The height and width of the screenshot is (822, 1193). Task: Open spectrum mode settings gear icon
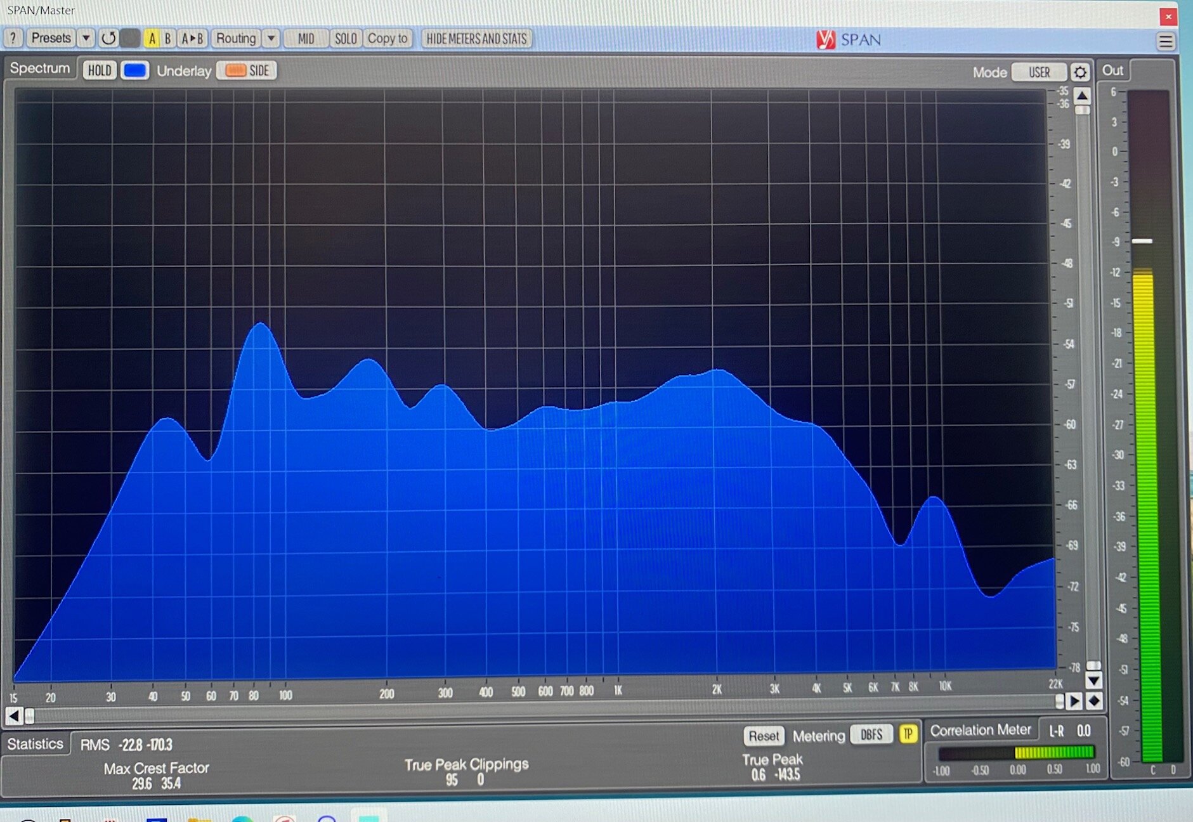[x=1080, y=72]
